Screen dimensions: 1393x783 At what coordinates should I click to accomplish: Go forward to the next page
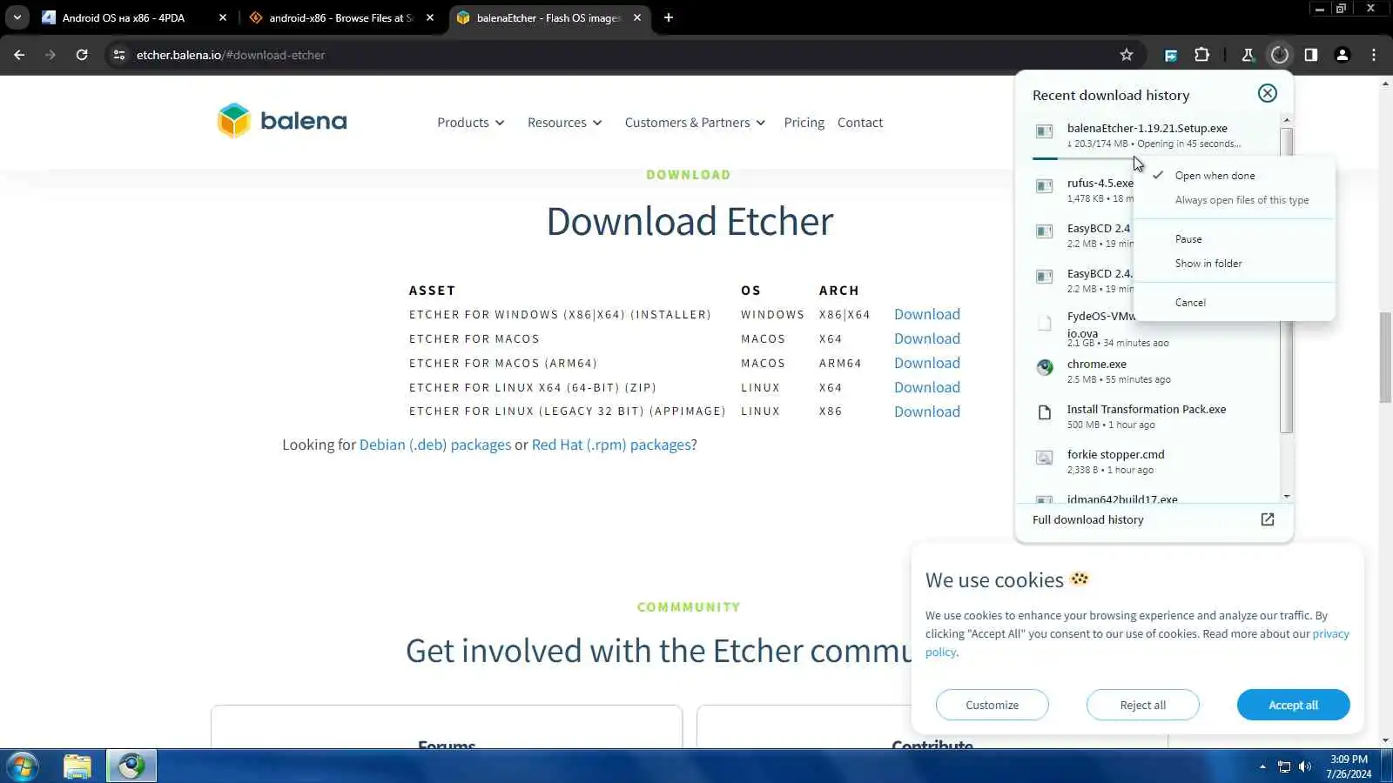point(50,55)
